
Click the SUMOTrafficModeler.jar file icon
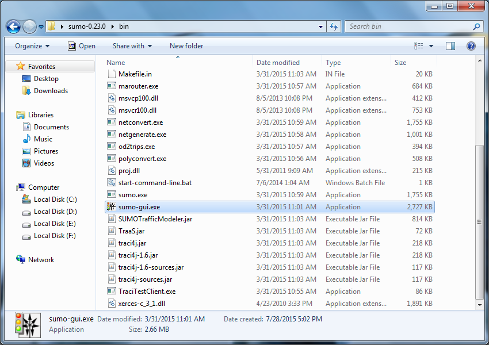pyautogui.click(x=112, y=219)
